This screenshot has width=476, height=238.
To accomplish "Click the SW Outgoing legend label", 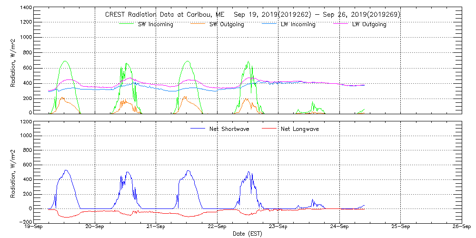I will (x=227, y=25).
